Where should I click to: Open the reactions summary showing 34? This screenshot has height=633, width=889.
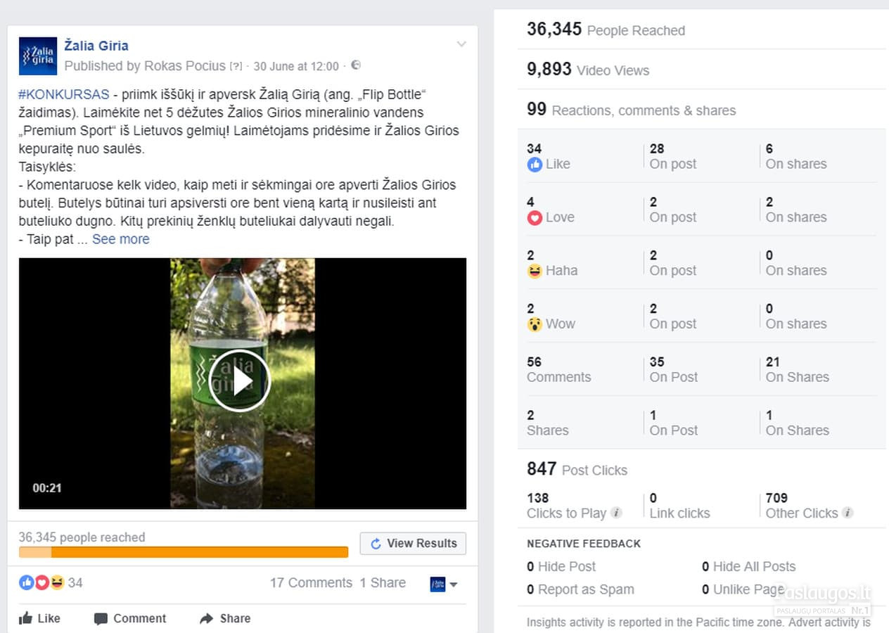coord(51,582)
